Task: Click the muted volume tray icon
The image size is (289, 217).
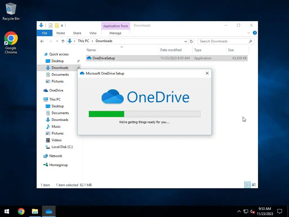Action: pos(252,211)
